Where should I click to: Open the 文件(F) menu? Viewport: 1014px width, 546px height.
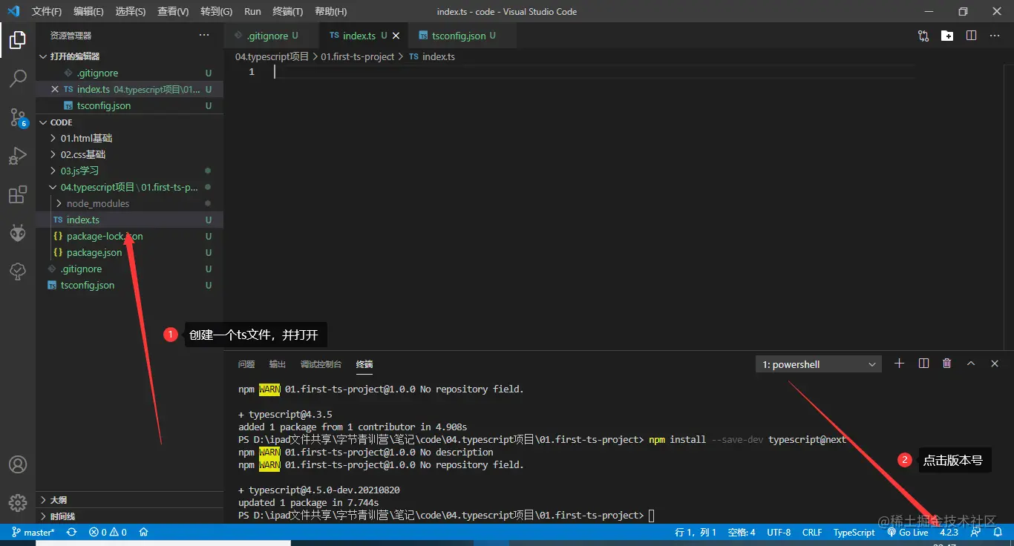(47, 12)
